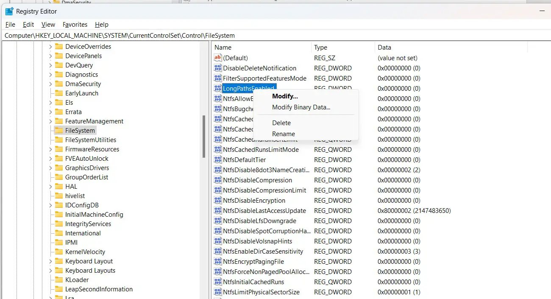This screenshot has width=551, height=299.
Task: Select the KernelVelocity key
Action: coord(85,251)
